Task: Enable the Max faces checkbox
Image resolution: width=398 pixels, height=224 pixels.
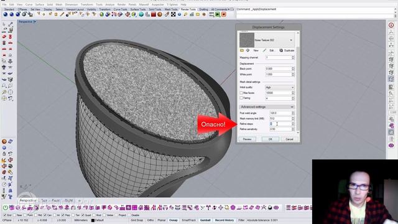Action: click(x=241, y=93)
